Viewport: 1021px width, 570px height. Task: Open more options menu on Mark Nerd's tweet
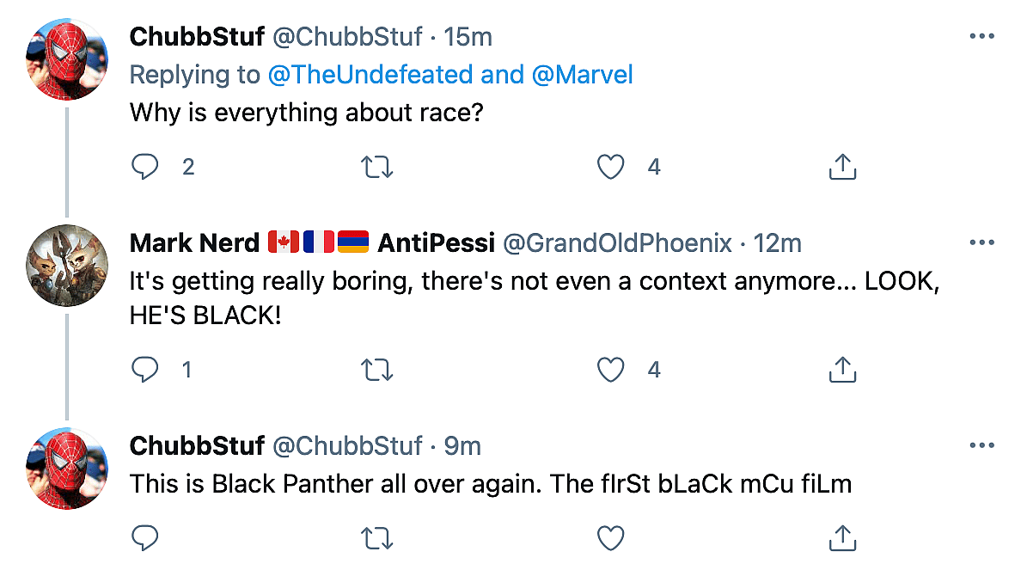point(981,243)
